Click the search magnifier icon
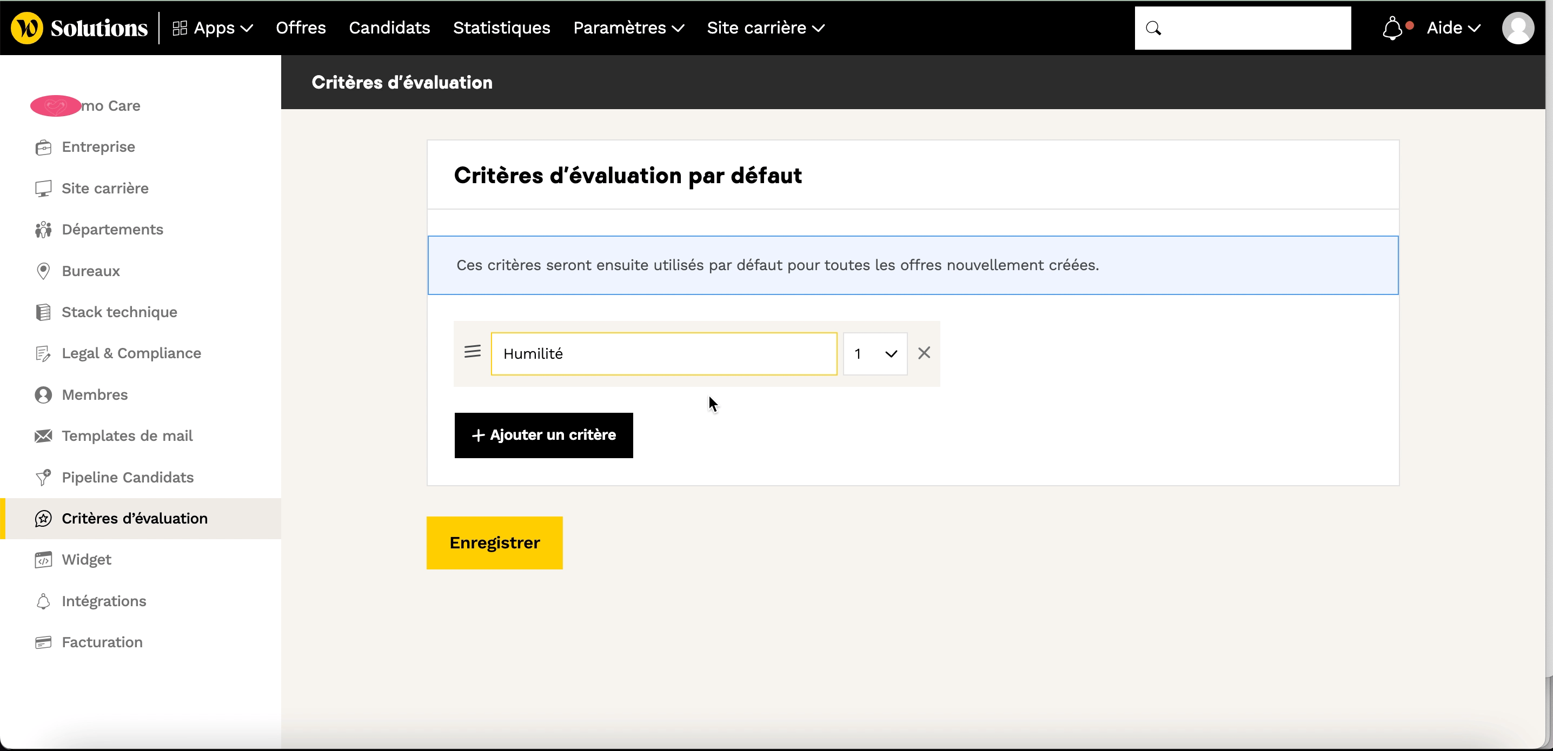 point(1153,28)
